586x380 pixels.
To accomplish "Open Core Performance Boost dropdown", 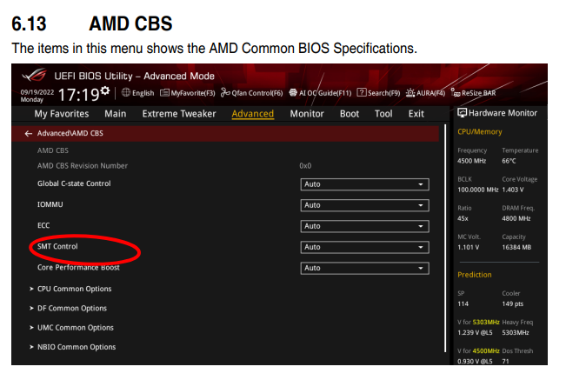I will point(364,268).
